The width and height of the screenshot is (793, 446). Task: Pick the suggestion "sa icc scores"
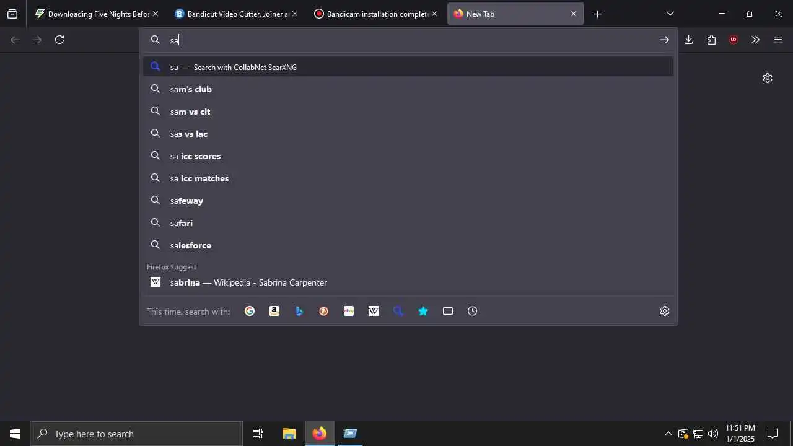pos(408,156)
